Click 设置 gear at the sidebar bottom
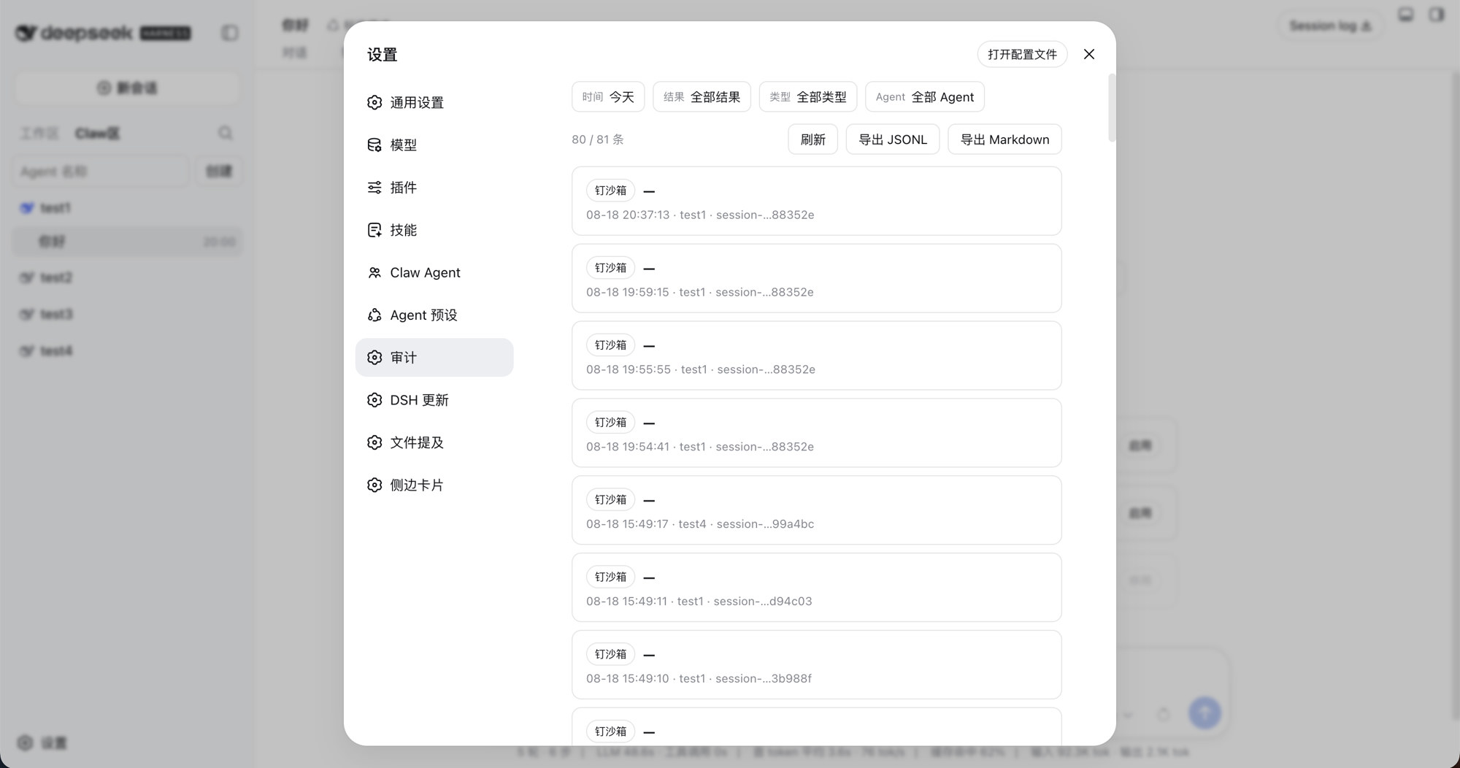 coord(42,742)
